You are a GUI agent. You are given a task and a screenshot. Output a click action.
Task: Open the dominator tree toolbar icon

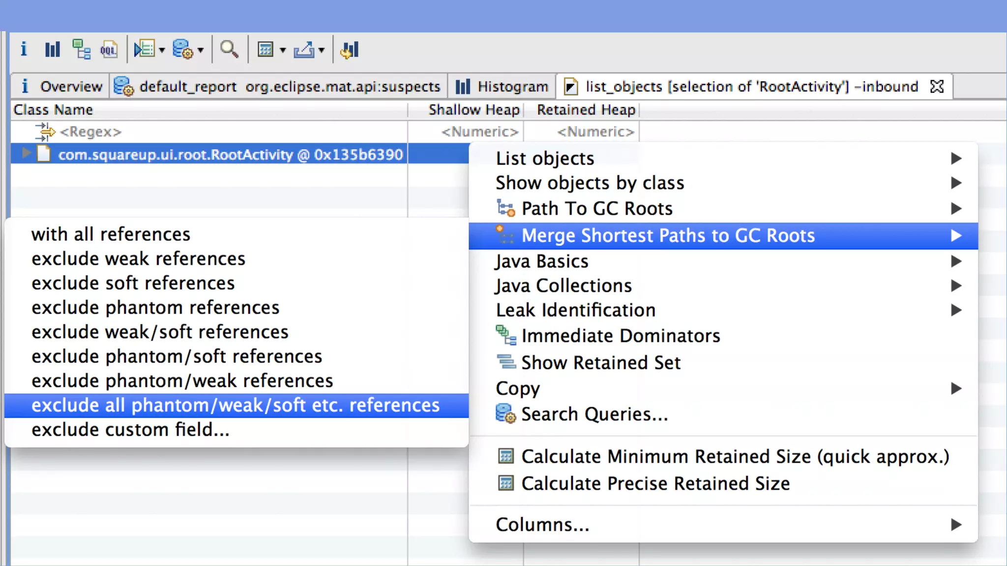point(81,50)
